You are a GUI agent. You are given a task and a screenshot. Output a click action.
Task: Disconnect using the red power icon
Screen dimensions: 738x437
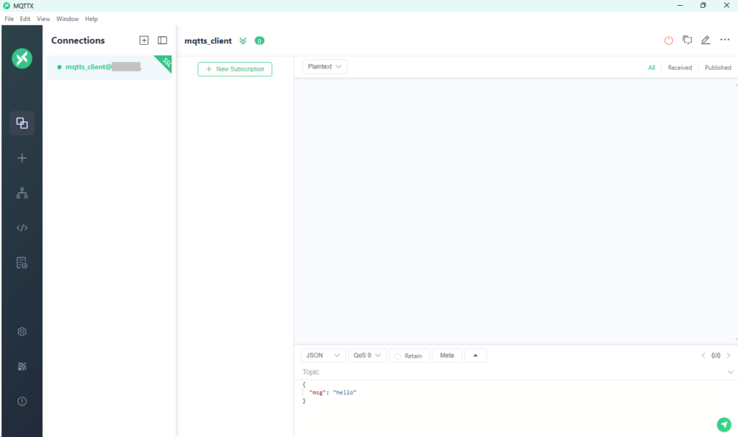pos(669,40)
